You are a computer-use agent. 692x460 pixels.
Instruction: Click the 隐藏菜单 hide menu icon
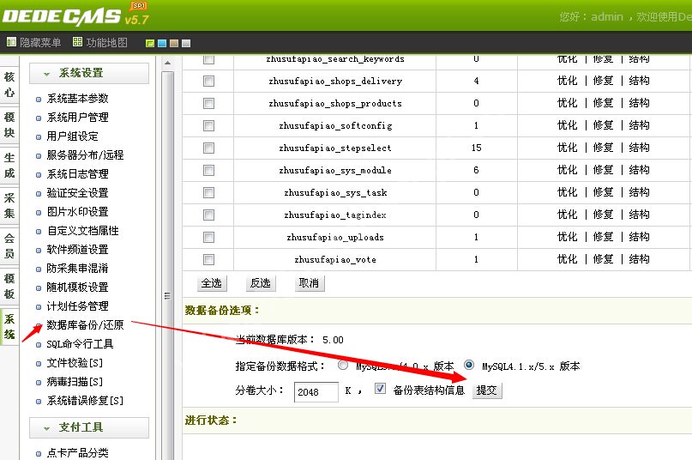coord(11,42)
